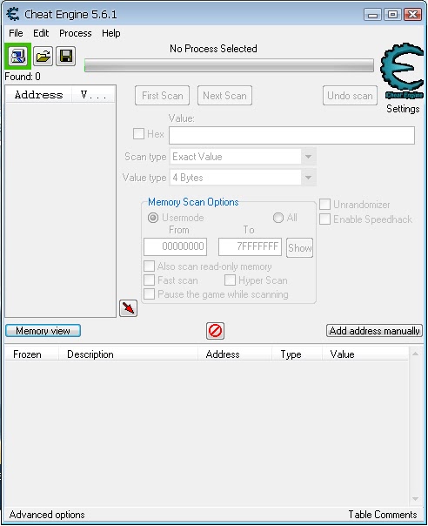This screenshot has height=526, width=428.
Task: Click the Next Scan button
Action: pos(224,96)
